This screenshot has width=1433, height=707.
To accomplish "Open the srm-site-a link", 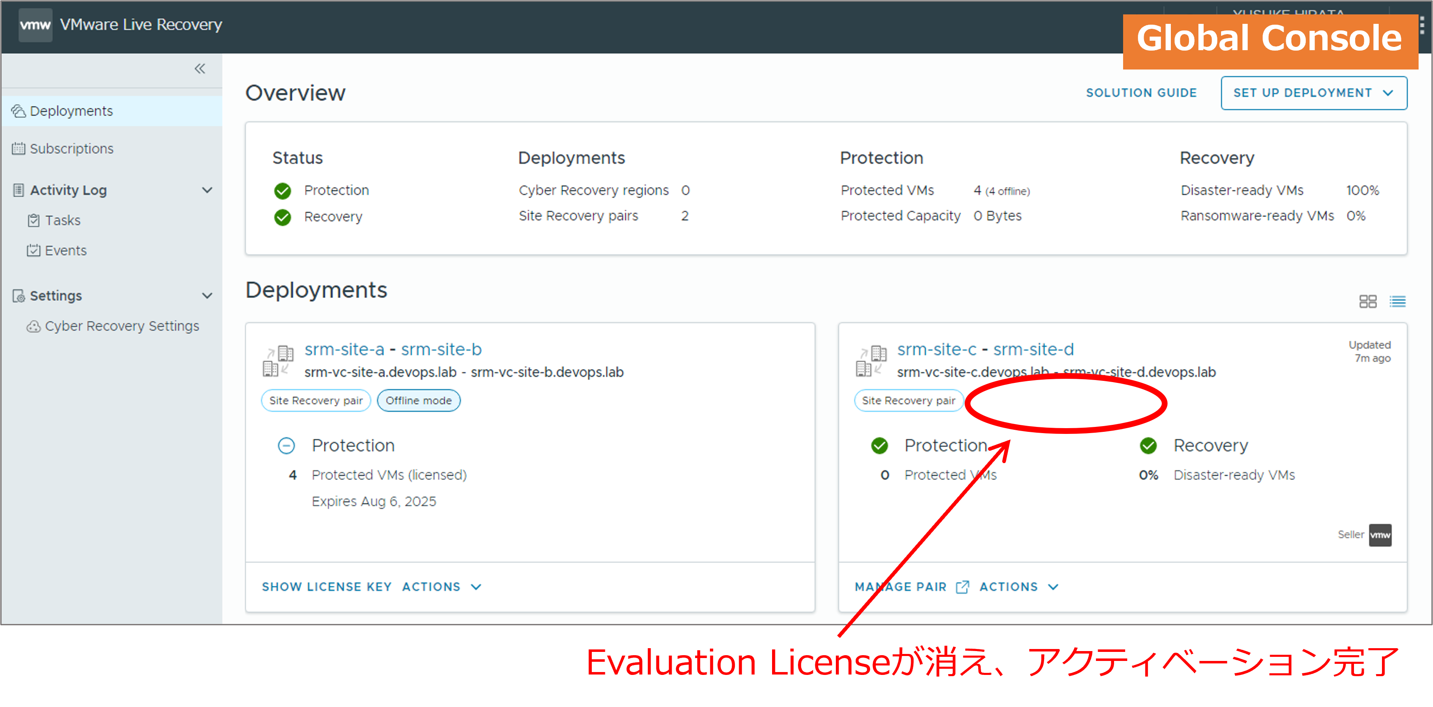I will [x=344, y=350].
